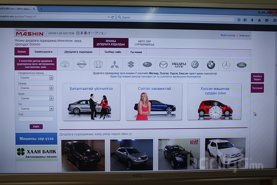Image resolution: width=277 pixels, height=185 pixels.
Task: Expand the Загвар model dropdown
Action: pos(36,88)
